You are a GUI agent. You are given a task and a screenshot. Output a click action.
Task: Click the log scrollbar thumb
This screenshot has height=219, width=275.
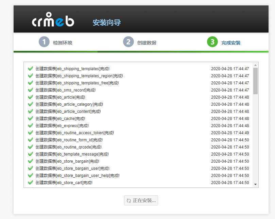(x=256, y=81)
